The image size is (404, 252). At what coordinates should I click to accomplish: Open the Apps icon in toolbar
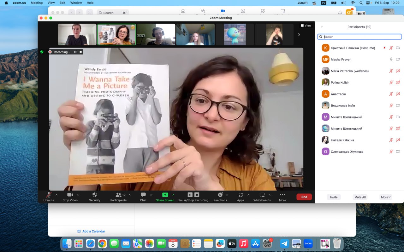241,195
